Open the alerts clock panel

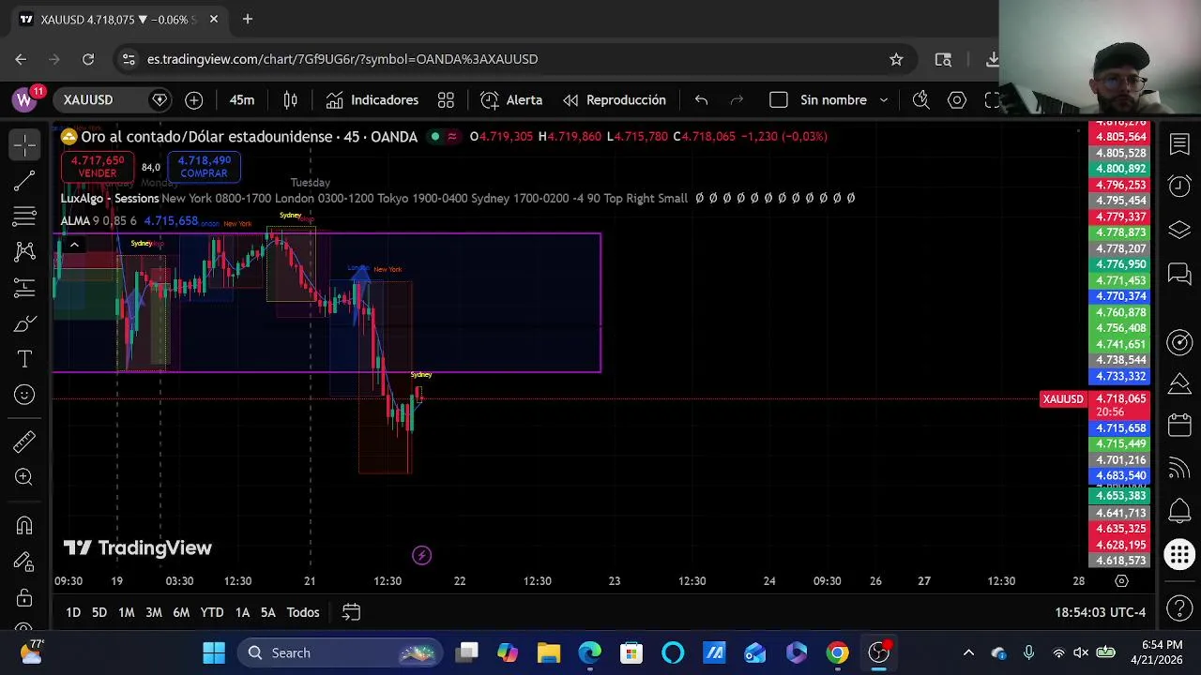(1179, 186)
